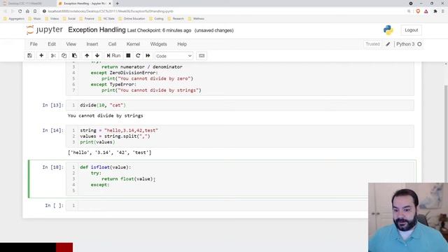The height and width of the screenshot is (252, 448).
Task: Open the Research bookmark folder
Action: coord(176,19)
